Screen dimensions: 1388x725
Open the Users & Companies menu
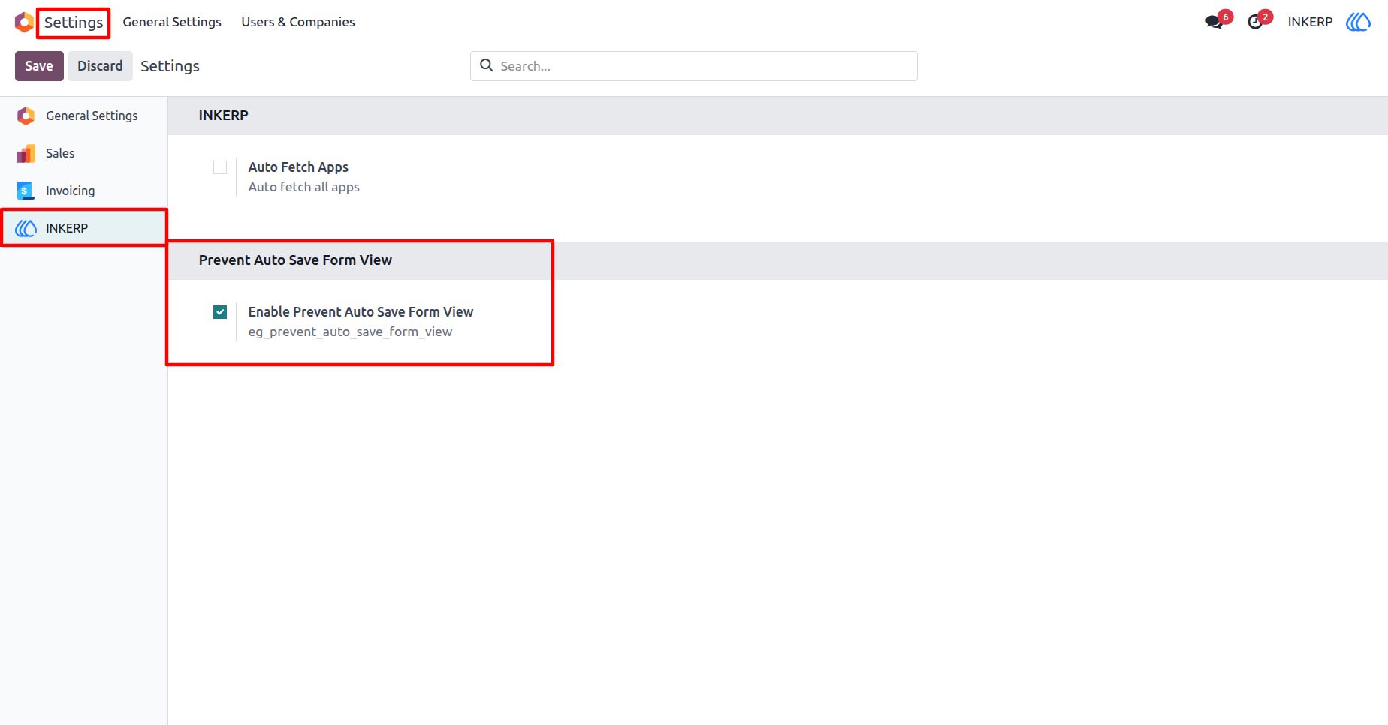298,22
